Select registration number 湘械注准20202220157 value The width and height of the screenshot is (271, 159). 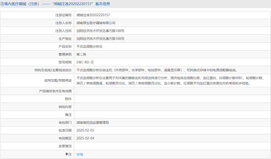pyautogui.click(x=93, y=15)
